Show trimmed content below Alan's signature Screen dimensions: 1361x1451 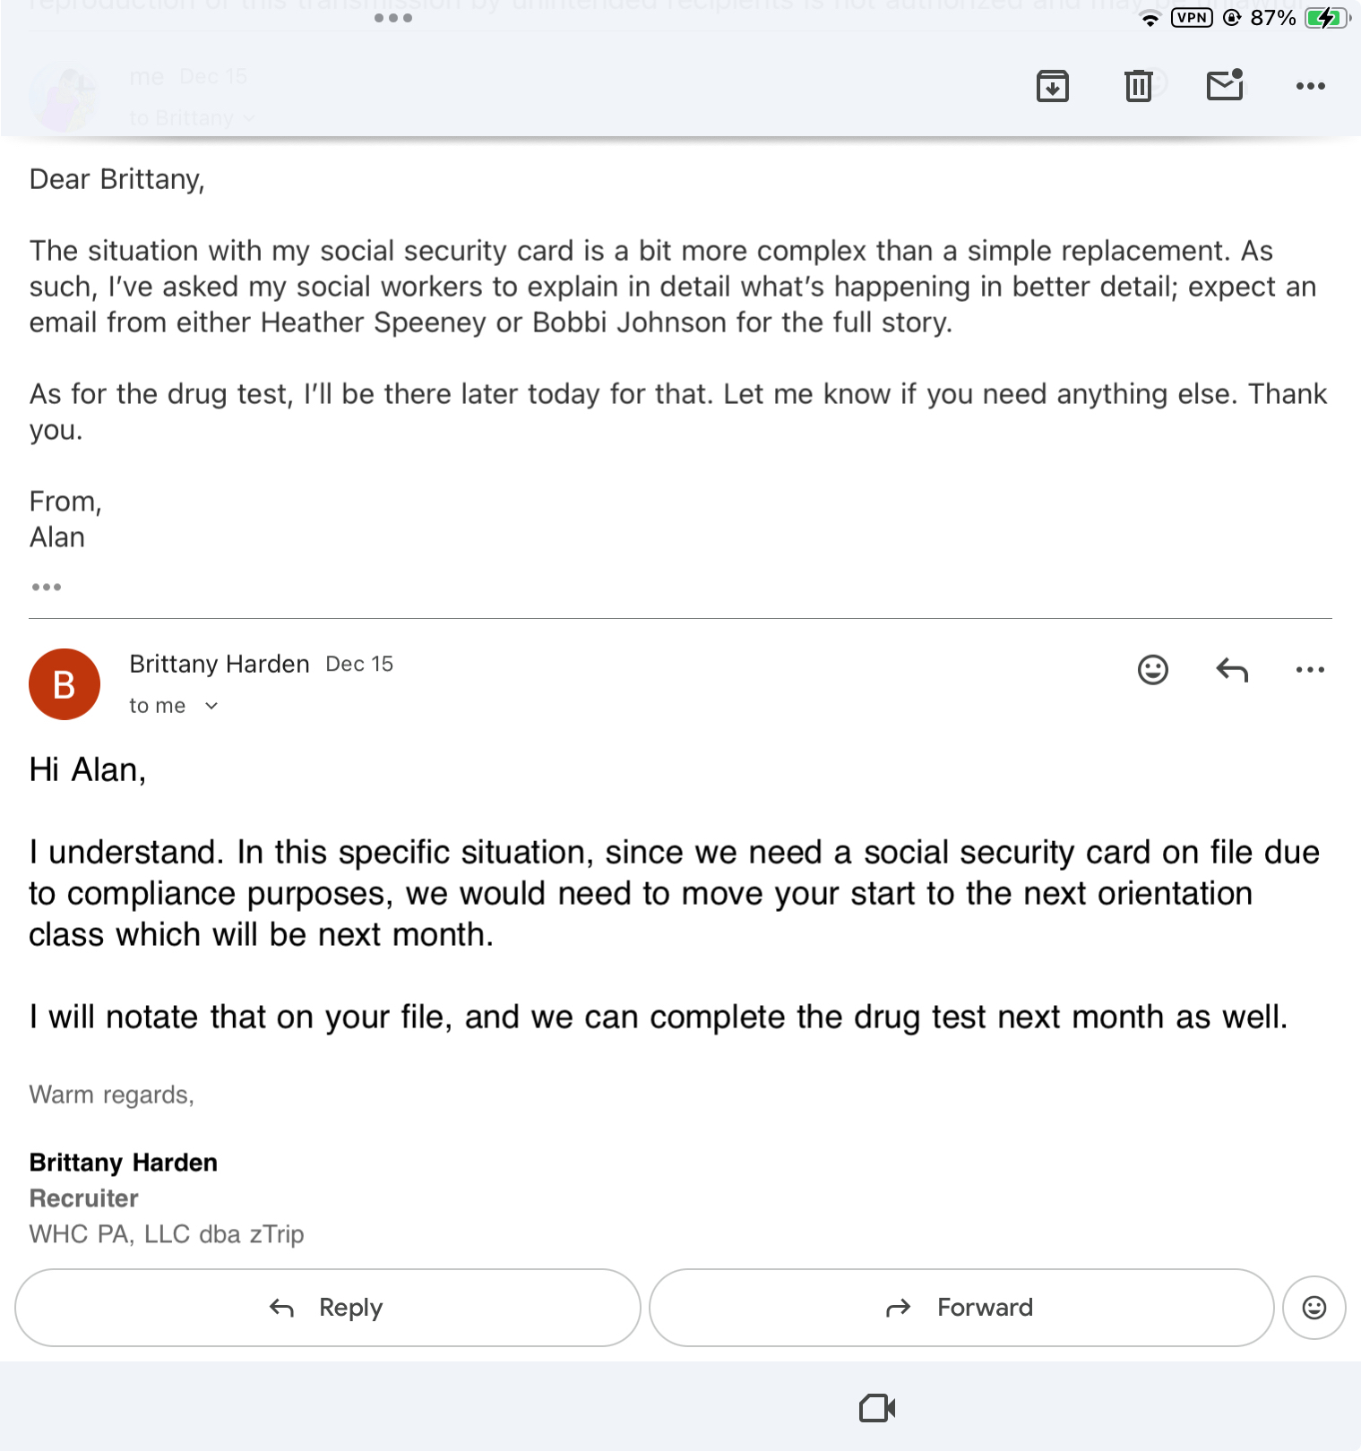coord(47,588)
